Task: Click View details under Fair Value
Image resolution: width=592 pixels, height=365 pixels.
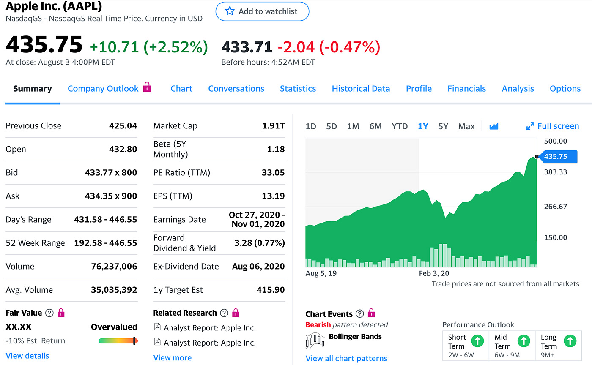Action: pyautogui.click(x=27, y=356)
